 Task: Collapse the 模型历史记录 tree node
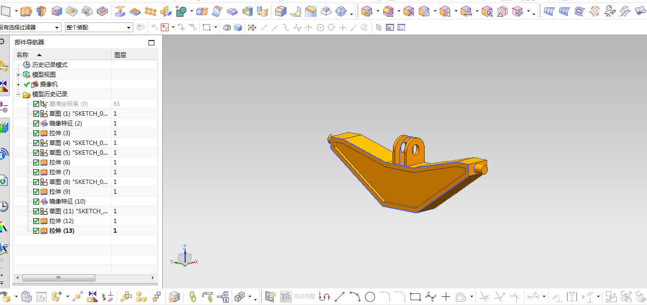[x=19, y=94]
